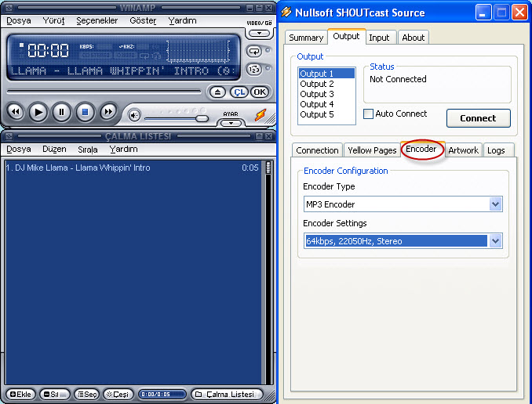Click the Eject open-file button
Image resolution: width=532 pixels, height=404 pixels.
[x=217, y=92]
